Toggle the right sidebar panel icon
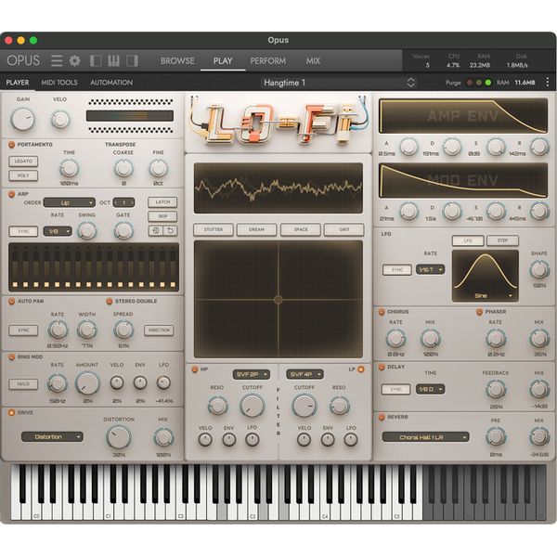This screenshot has width=557, height=557. point(132,61)
